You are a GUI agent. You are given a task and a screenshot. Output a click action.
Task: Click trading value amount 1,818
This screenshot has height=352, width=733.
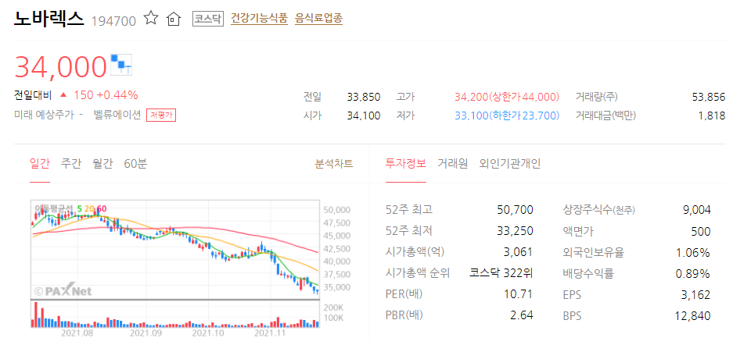point(712,116)
